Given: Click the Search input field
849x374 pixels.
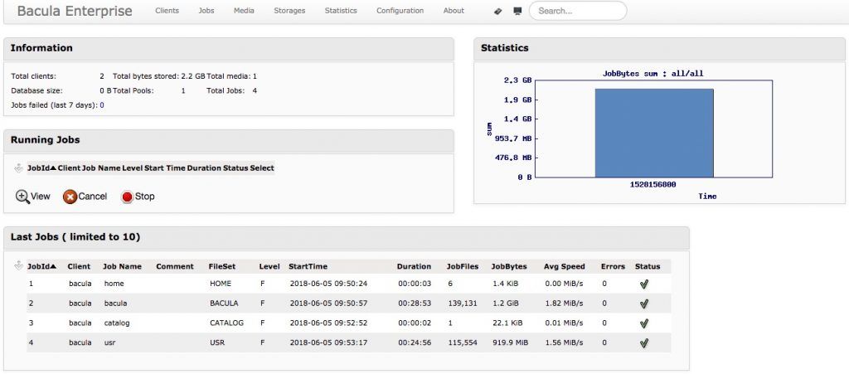Looking at the screenshot, I should 578,11.
